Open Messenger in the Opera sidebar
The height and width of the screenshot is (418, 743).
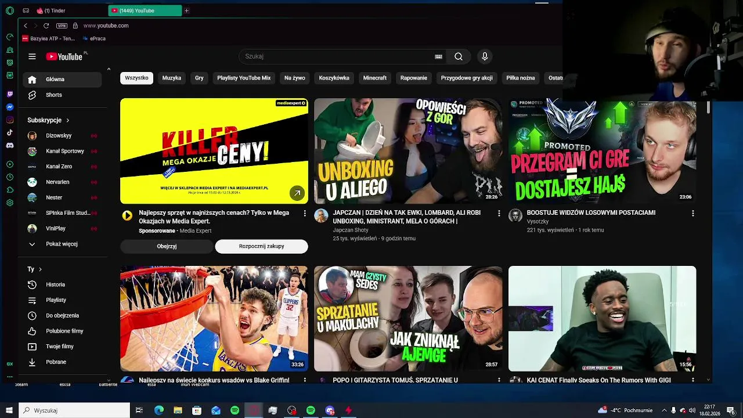(x=10, y=107)
